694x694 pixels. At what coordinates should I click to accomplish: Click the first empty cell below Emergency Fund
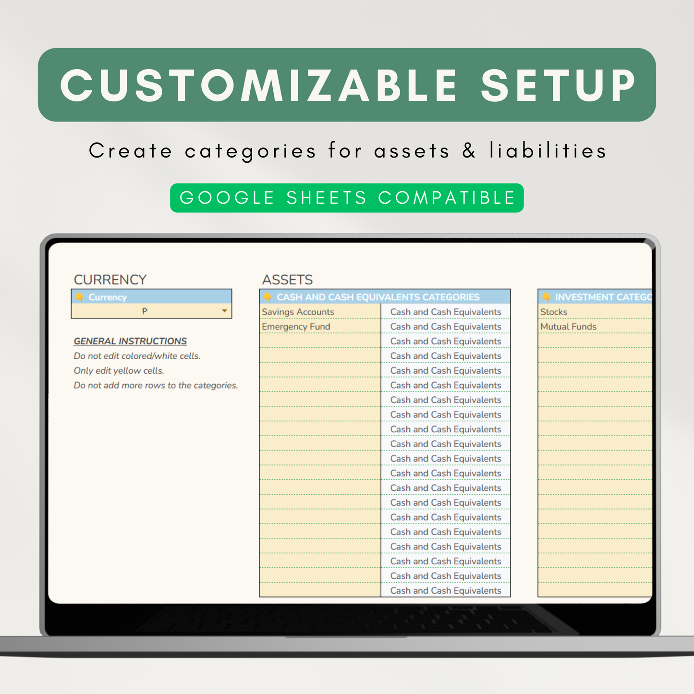(319, 341)
